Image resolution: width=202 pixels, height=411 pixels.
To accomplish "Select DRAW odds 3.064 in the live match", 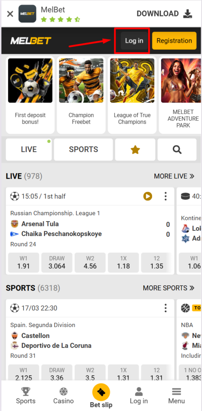I will (57, 262).
